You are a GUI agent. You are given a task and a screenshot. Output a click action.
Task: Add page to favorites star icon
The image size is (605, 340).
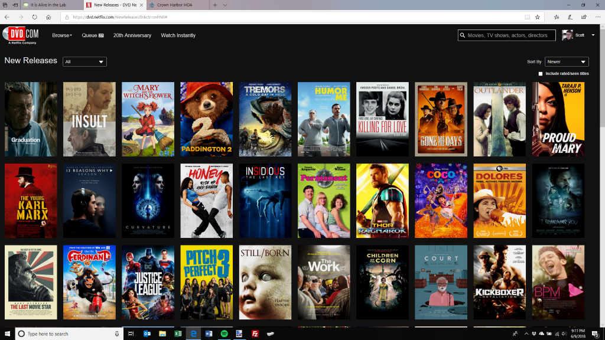(537, 17)
